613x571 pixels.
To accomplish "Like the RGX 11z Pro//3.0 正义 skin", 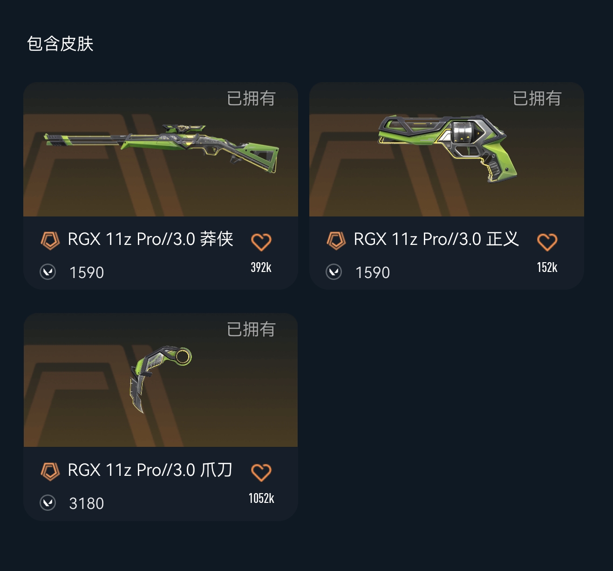I will [547, 242].
